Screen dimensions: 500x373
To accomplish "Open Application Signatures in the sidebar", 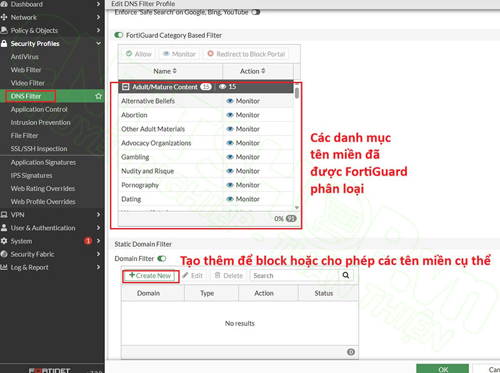I will point(43,162).
